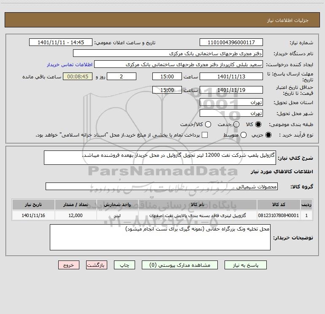Click price validity time 15:00 field
Viewport: 325px width, 314px height.
click(x=167, y=90)
